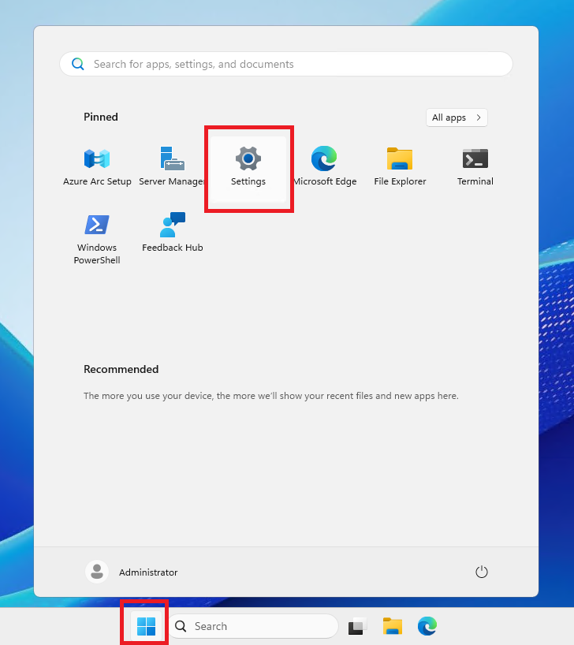Open Windows PowerShell pinned app
Screen dimensions: 574x645
coord(97,240)
